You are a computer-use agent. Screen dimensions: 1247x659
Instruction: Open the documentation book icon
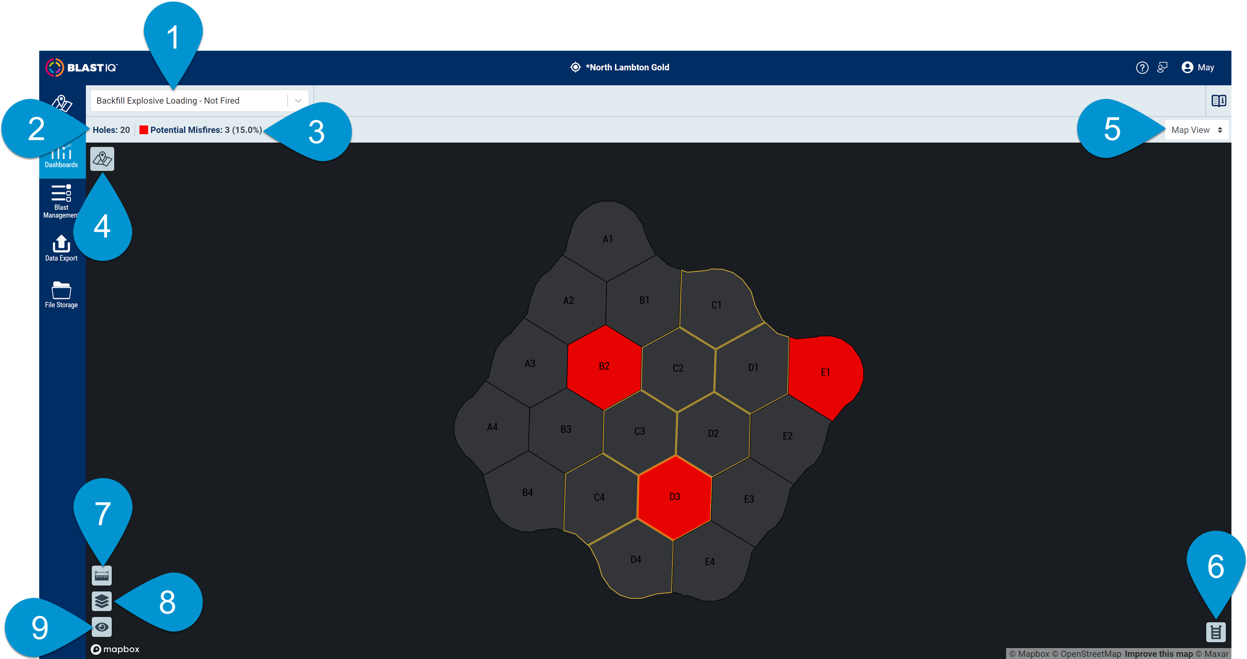point(1218,100)
